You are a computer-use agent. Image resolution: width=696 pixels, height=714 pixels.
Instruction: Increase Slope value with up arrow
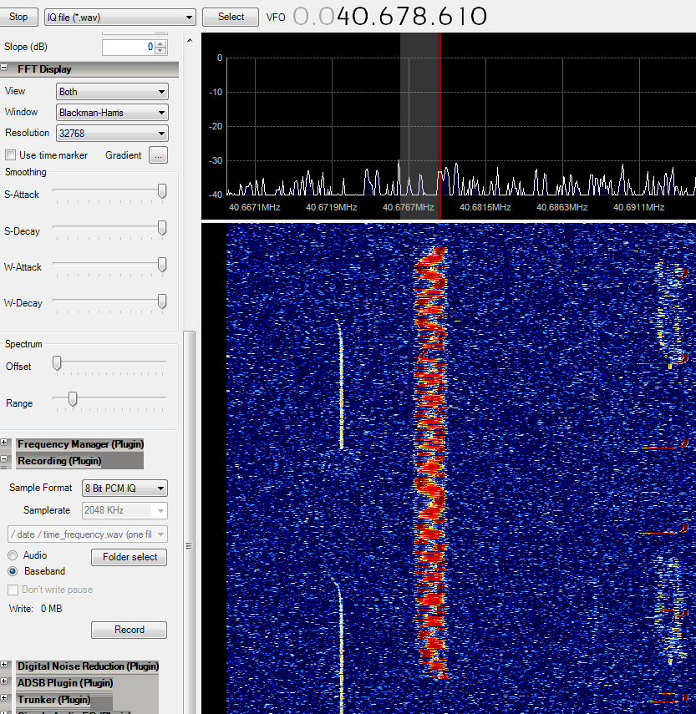[160, 43]
